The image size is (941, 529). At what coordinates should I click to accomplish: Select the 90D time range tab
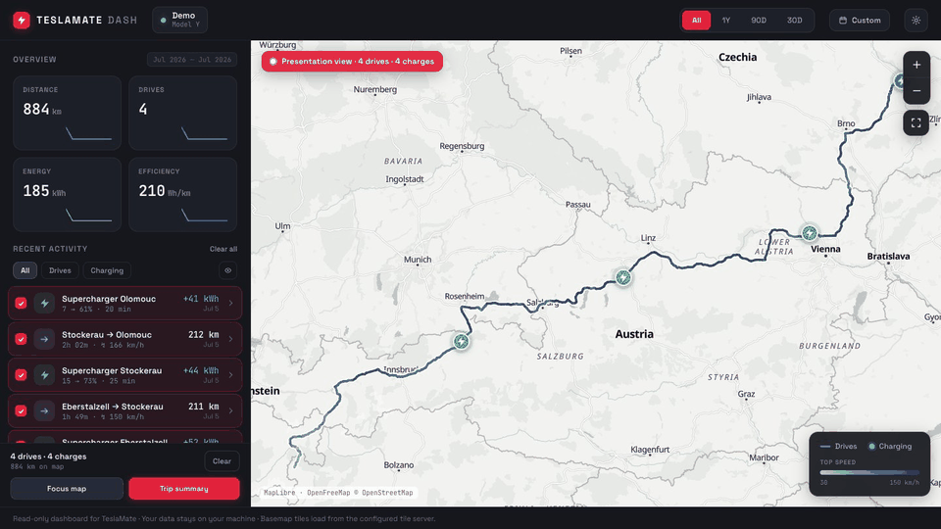759,20
